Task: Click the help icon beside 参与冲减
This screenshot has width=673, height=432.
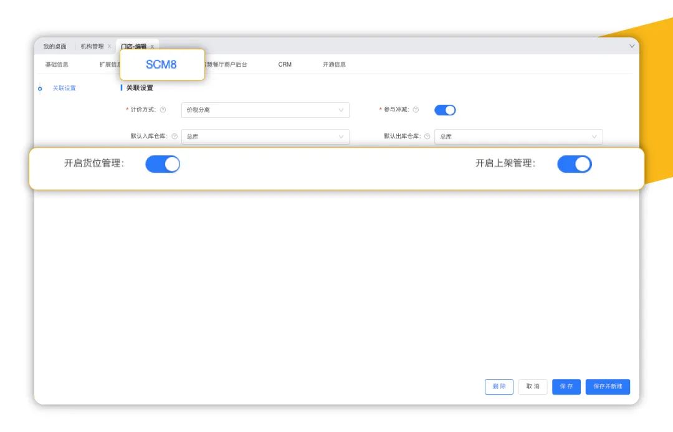Action: click(x=416, y=110)
